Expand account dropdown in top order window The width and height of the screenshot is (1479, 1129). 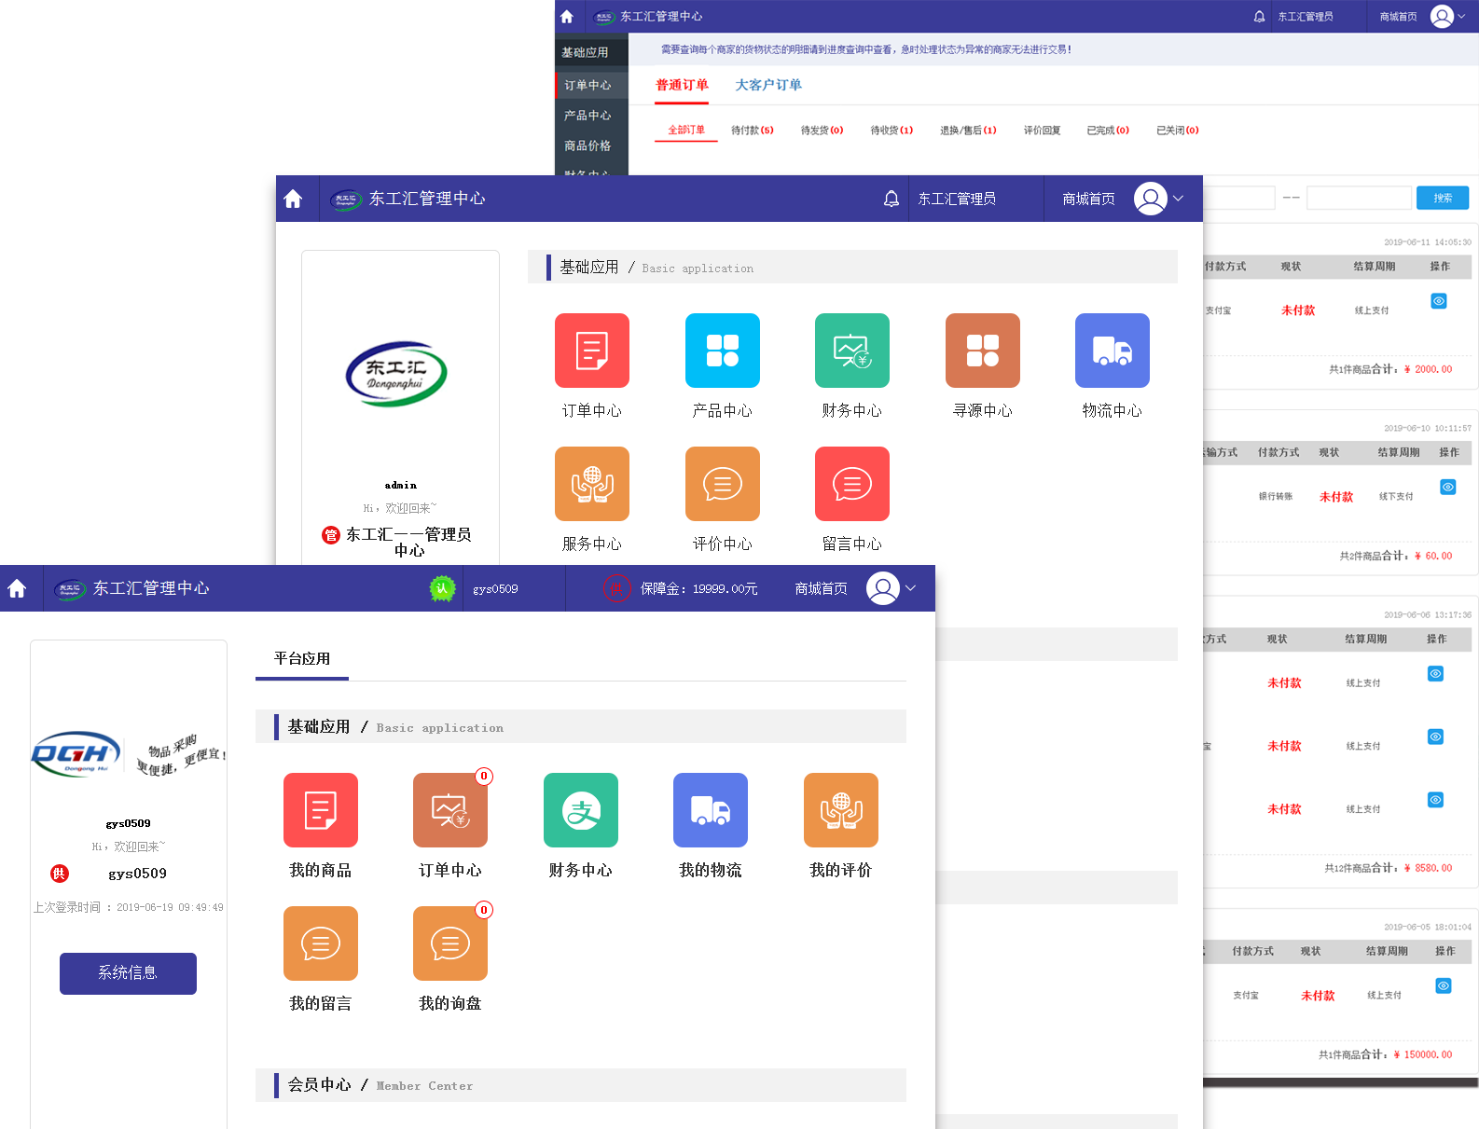(x=1447, y=17)
